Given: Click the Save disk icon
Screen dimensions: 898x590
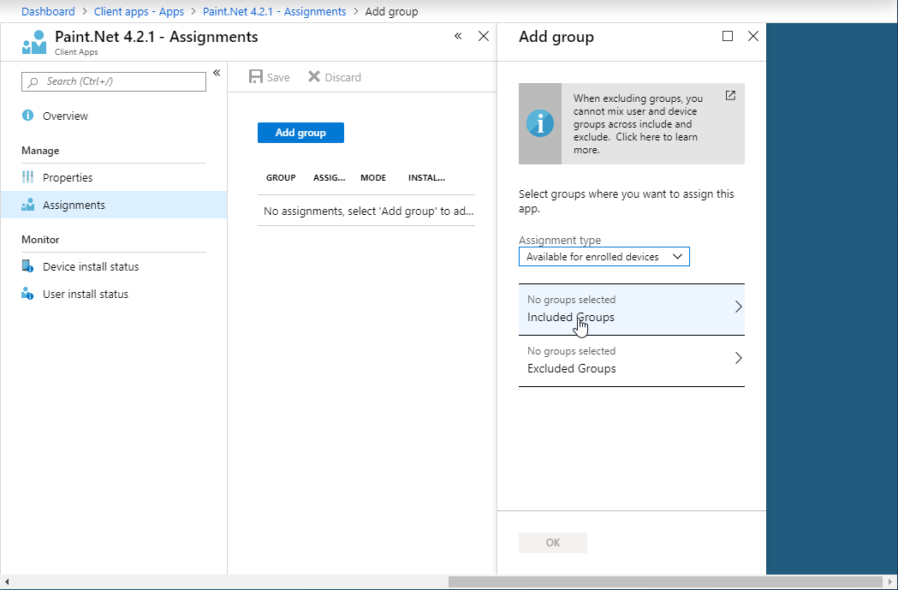Looking at the screenshot, I should coord(255,77).
